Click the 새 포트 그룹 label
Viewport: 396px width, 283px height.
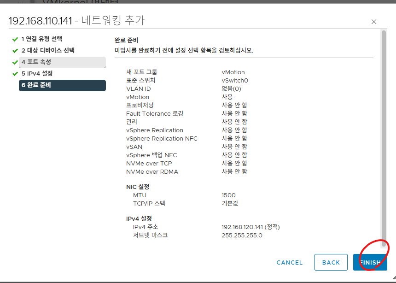(x=142, y=72)
